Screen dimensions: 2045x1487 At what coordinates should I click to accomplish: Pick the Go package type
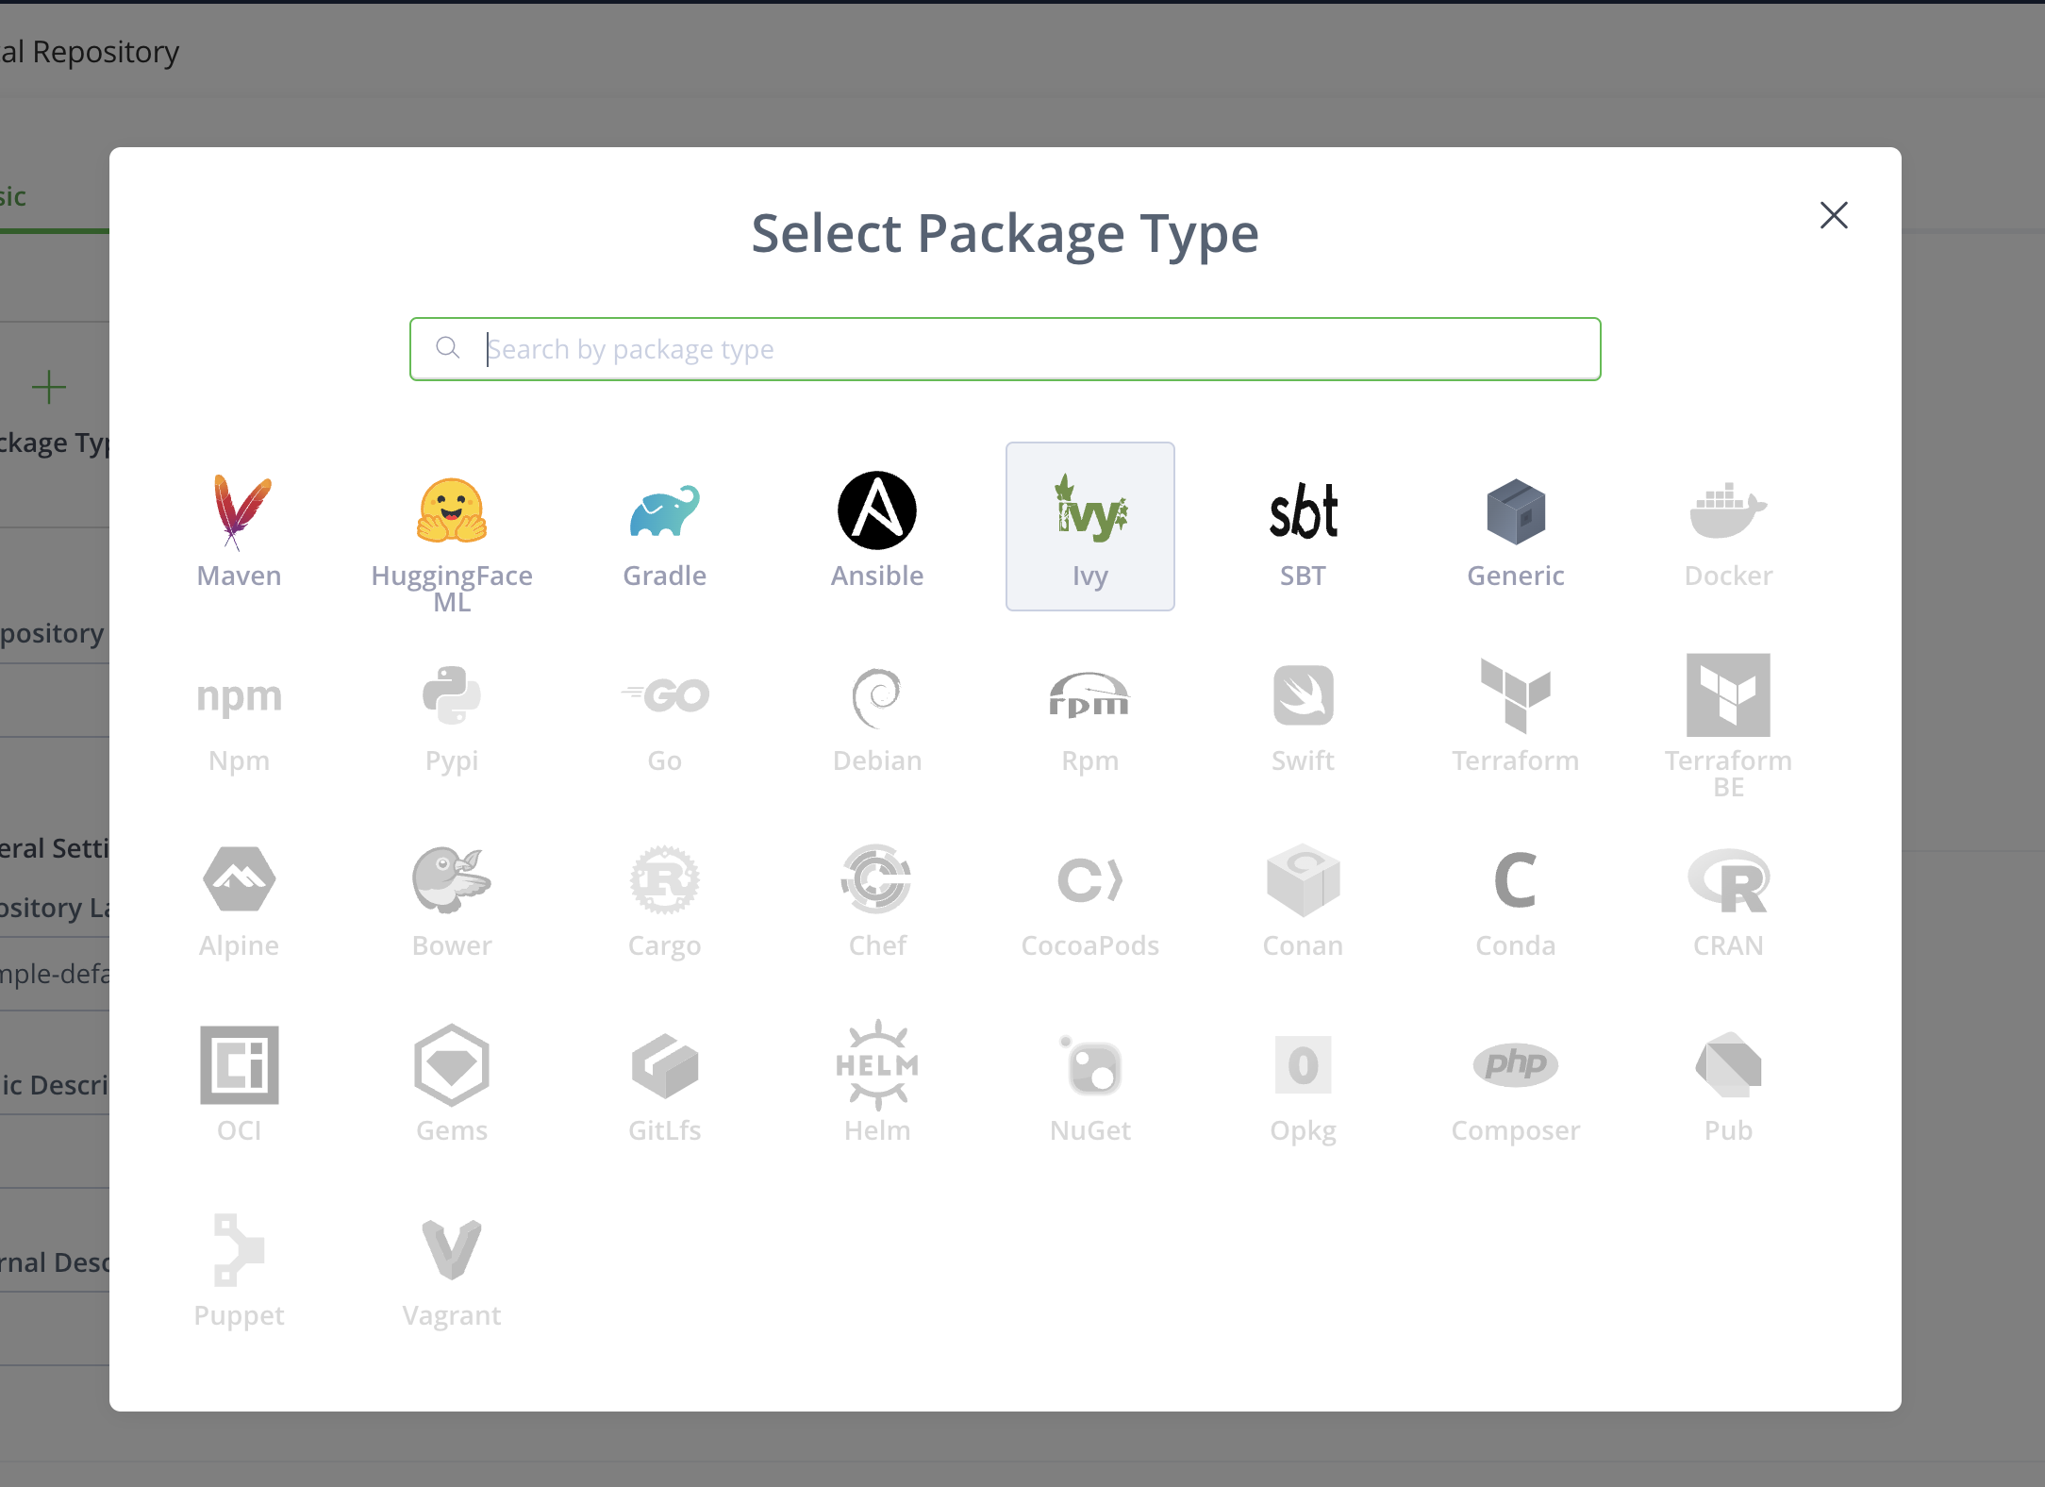[665, 711]
